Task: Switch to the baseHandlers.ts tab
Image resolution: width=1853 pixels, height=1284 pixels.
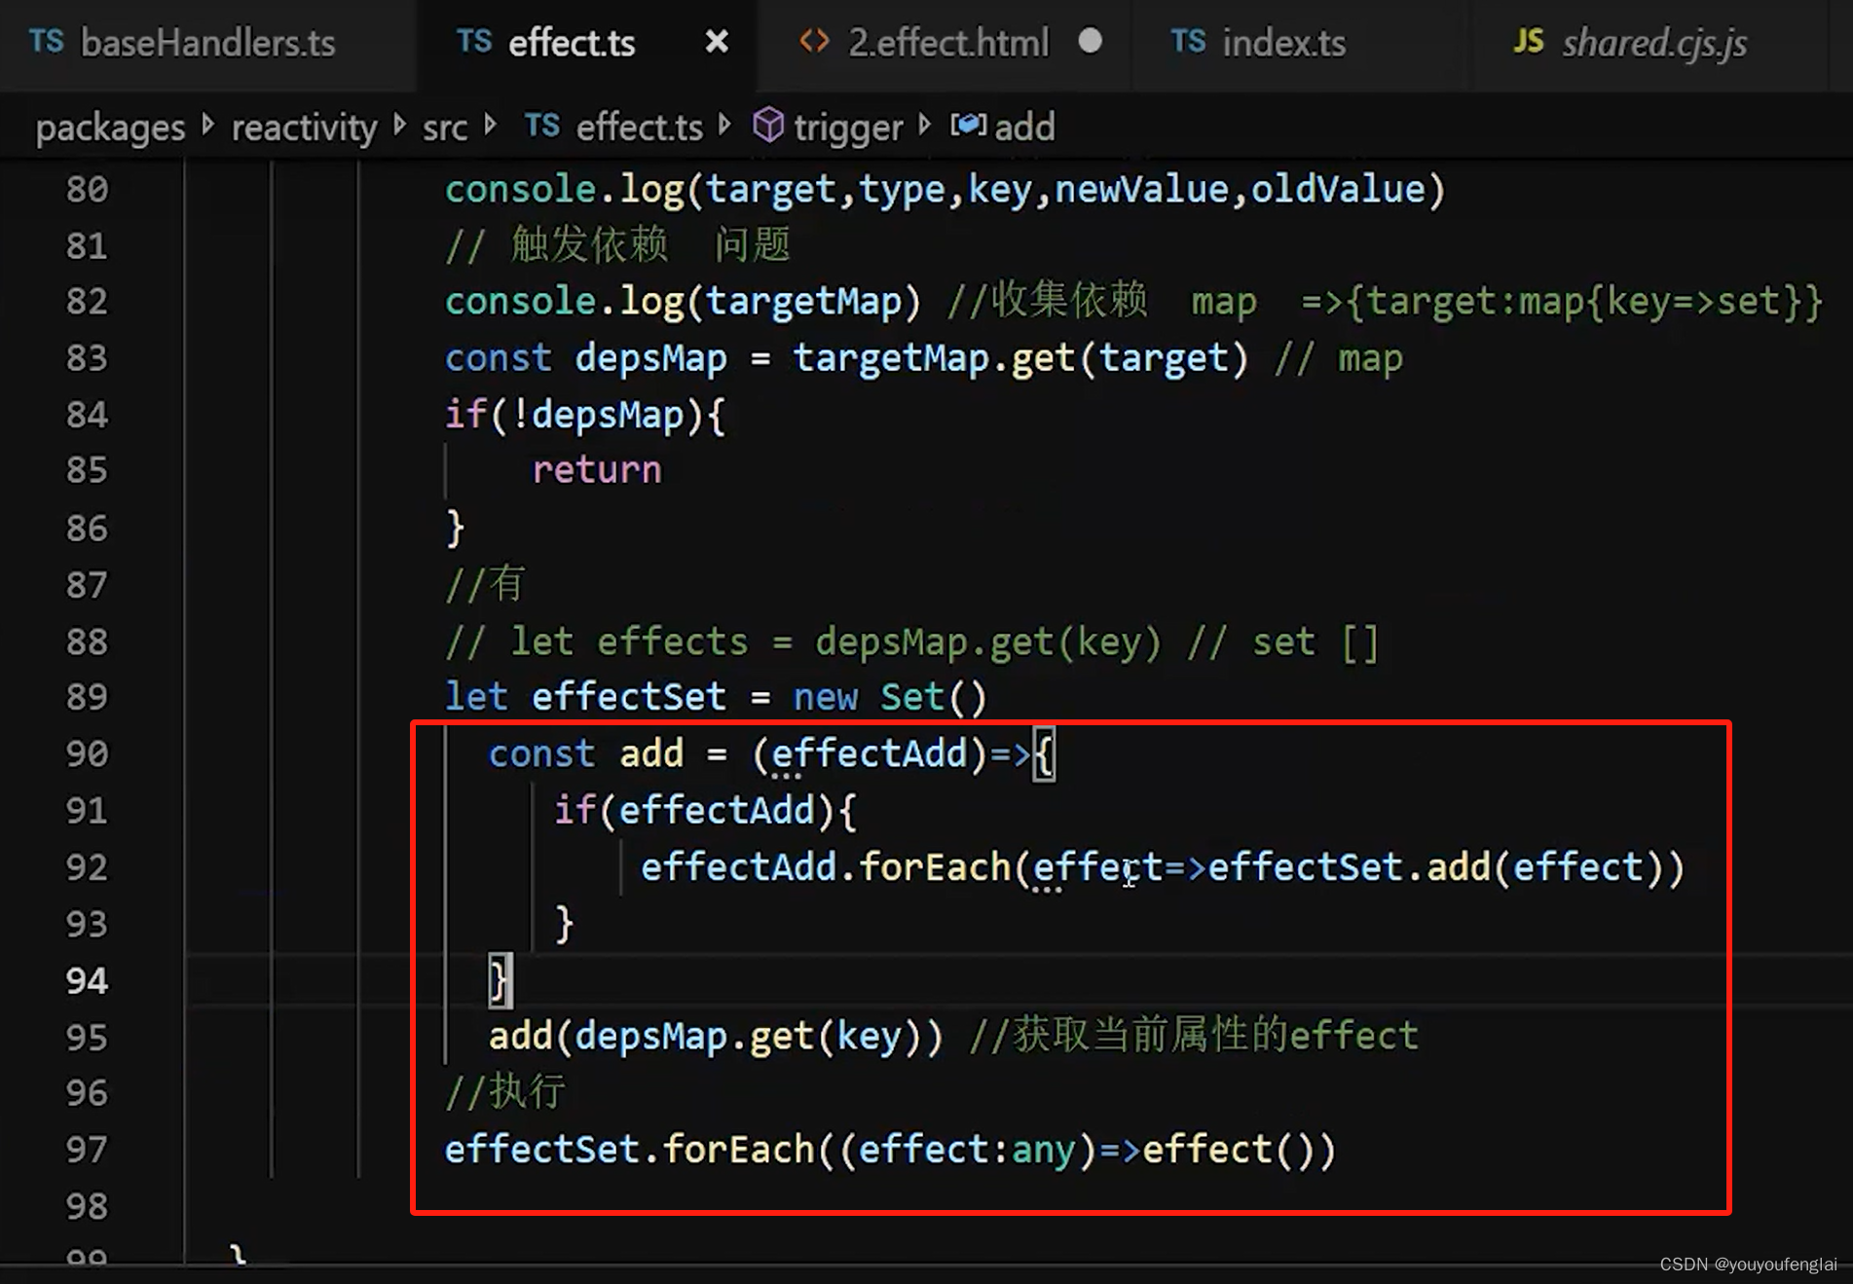Action: point(183,43)
